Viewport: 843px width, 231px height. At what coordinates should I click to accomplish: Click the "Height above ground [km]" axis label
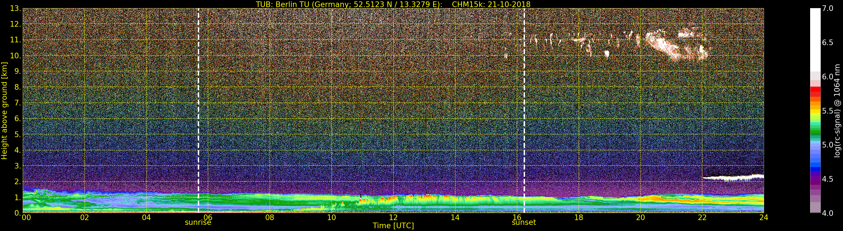click(x=4, y=110)
